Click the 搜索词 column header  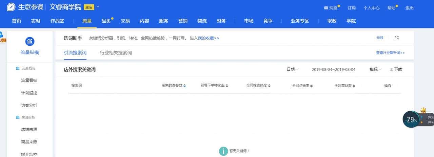tap(76, 86)
